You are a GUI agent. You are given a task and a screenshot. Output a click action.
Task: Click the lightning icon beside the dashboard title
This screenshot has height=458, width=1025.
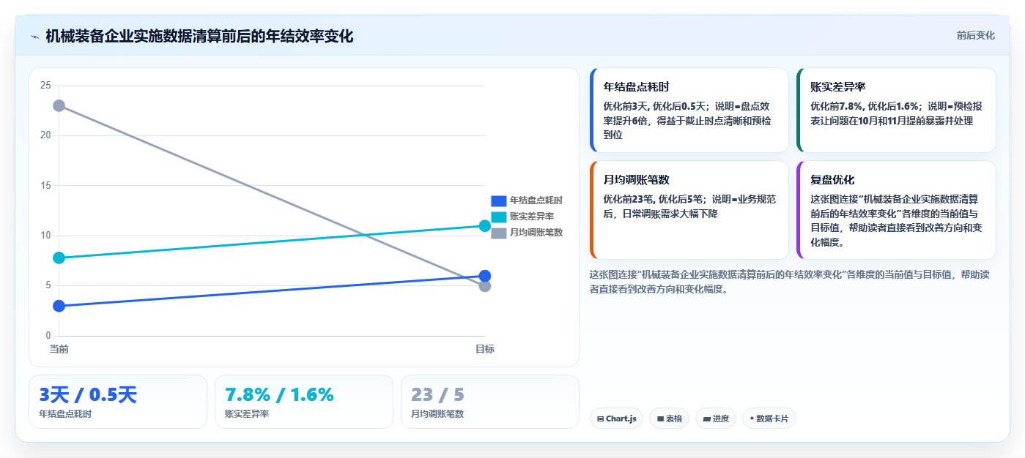click(x=34, y=37)
